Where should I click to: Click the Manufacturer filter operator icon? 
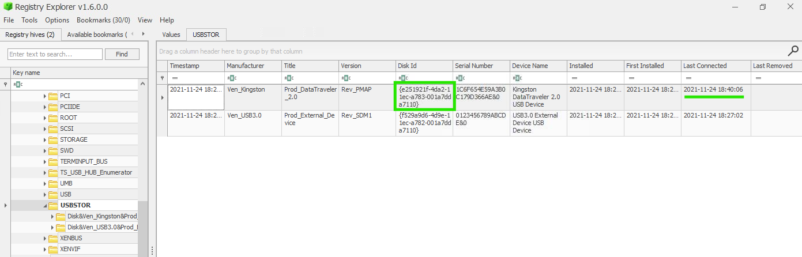click(231, 78)
